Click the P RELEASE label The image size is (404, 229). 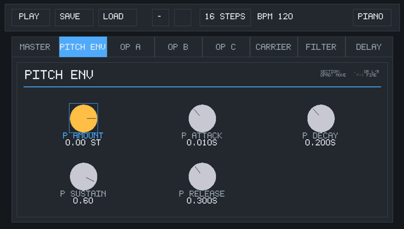202,194
